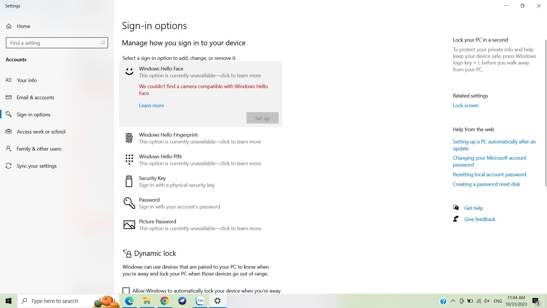Click the Windows Hello PIN keypad icon
The width and height of the screenshot is (547, 308).
(129, 160)
